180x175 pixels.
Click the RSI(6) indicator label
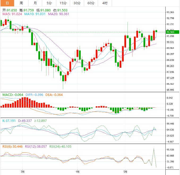pyautogui.click(x=13, y=146)
